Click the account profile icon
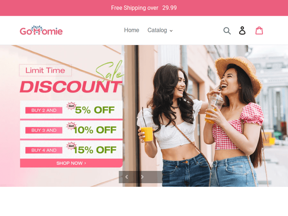The width and height of the screenshot is (288, 216). pos(242,30)
